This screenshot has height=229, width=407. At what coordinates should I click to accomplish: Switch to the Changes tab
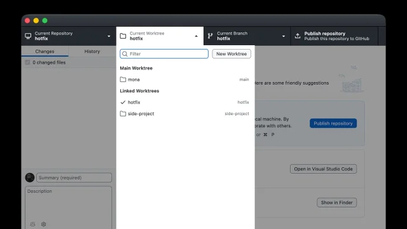[45, 51]
